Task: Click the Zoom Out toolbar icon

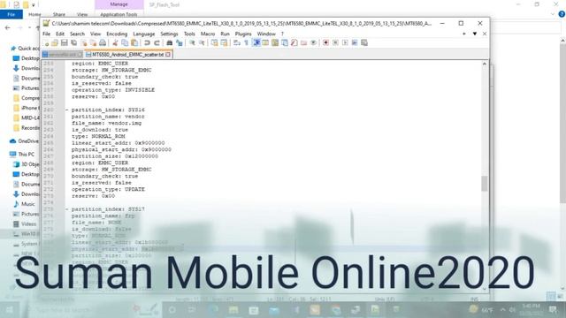Action: coord(202,43)
